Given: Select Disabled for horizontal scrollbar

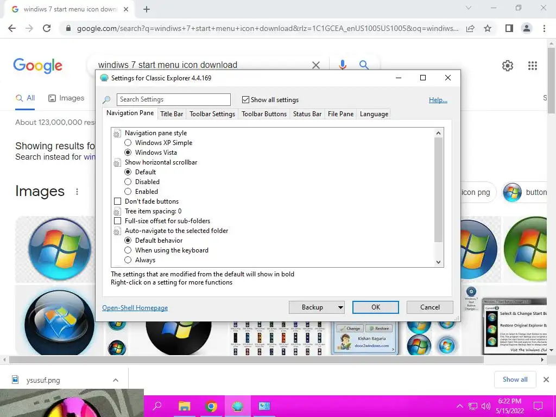Looking at the screenshot, I should pos(128,181).
